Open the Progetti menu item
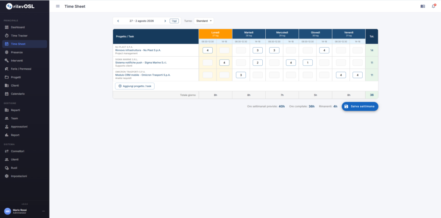The height and width of the screenshot is (218, 441). point(25,77)
